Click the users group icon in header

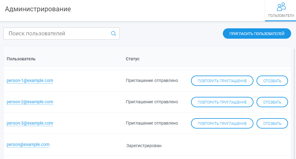(281, 7)
